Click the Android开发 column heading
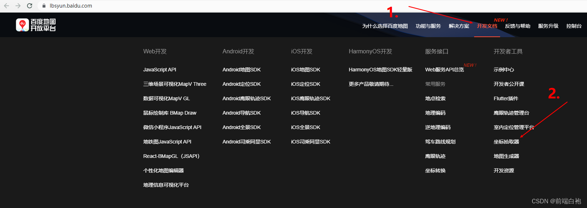The image size is (587, 208). point(238,51)
